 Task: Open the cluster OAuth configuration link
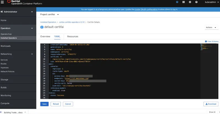146,9
